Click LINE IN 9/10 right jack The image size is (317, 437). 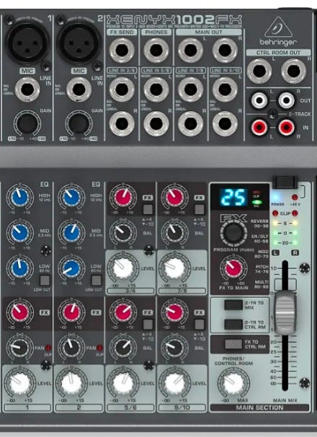(x=225, y=124)
